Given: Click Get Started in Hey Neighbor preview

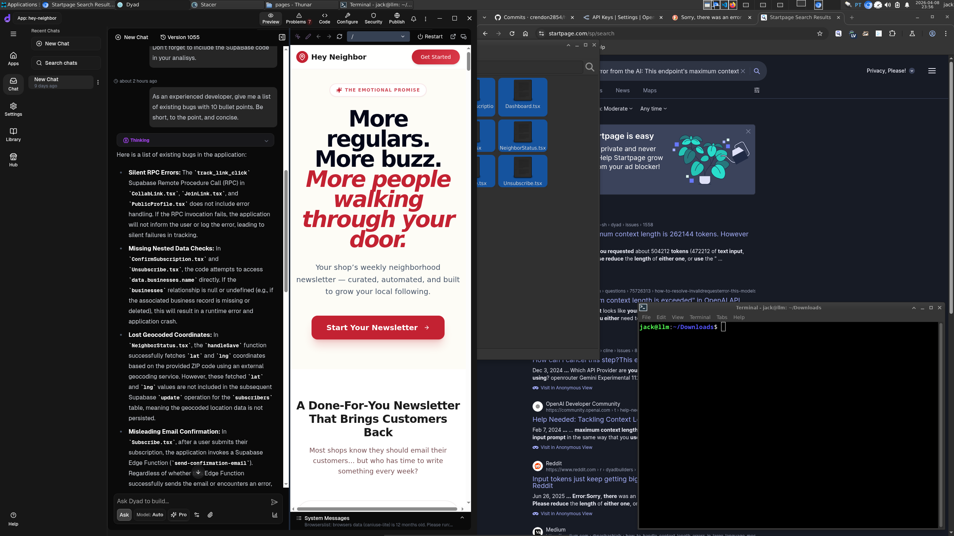Looking at the screenshot, I should [x=436, y=57].
